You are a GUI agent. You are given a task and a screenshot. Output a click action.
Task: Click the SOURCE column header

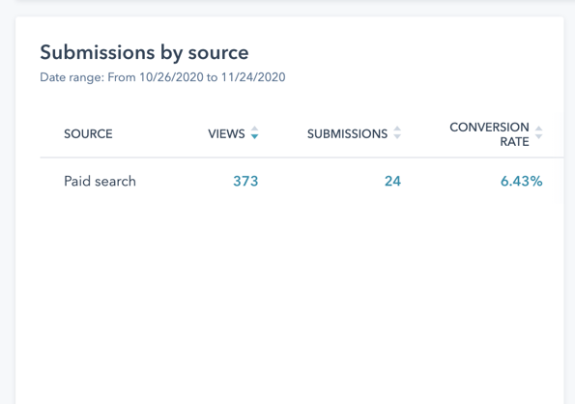tap(88, 133)
